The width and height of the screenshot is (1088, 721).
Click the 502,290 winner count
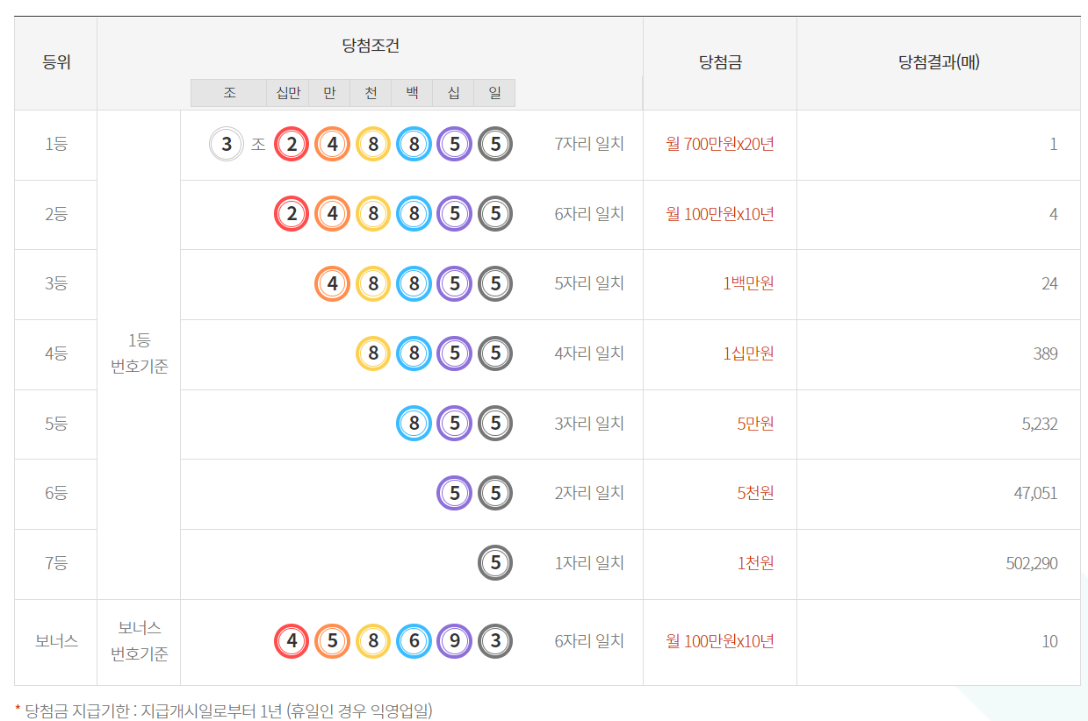(1031, 563)
